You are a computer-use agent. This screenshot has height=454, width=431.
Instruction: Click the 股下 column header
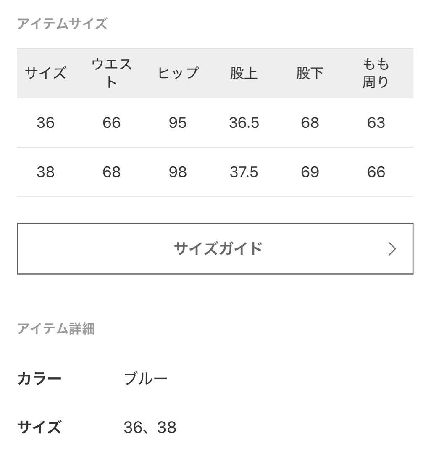(310, 71)
